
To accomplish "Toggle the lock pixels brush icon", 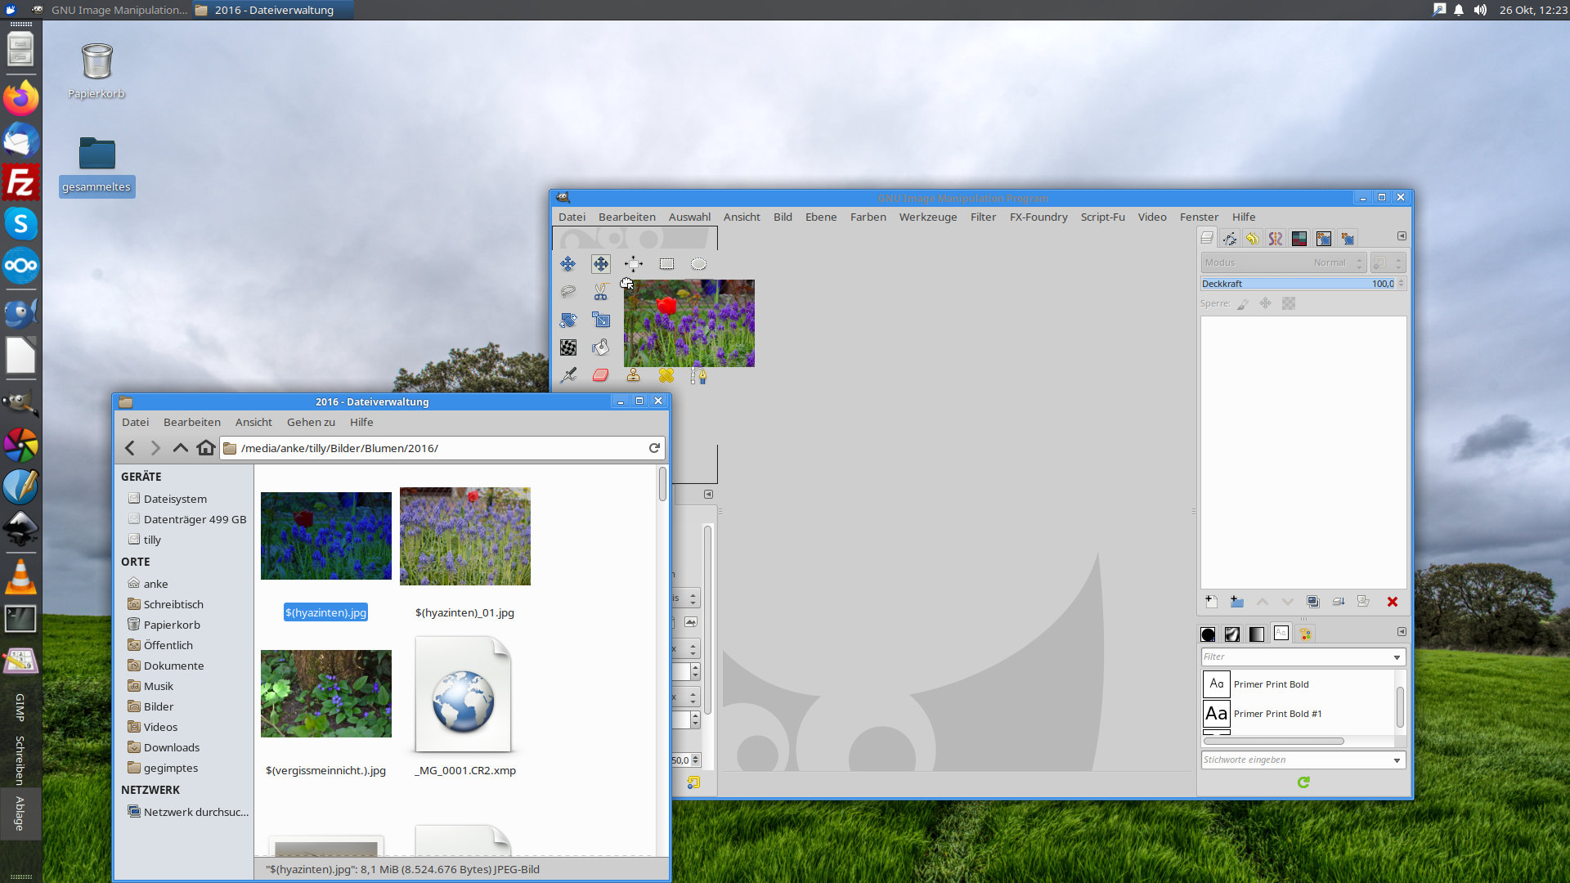I will tap(1243, 303).
